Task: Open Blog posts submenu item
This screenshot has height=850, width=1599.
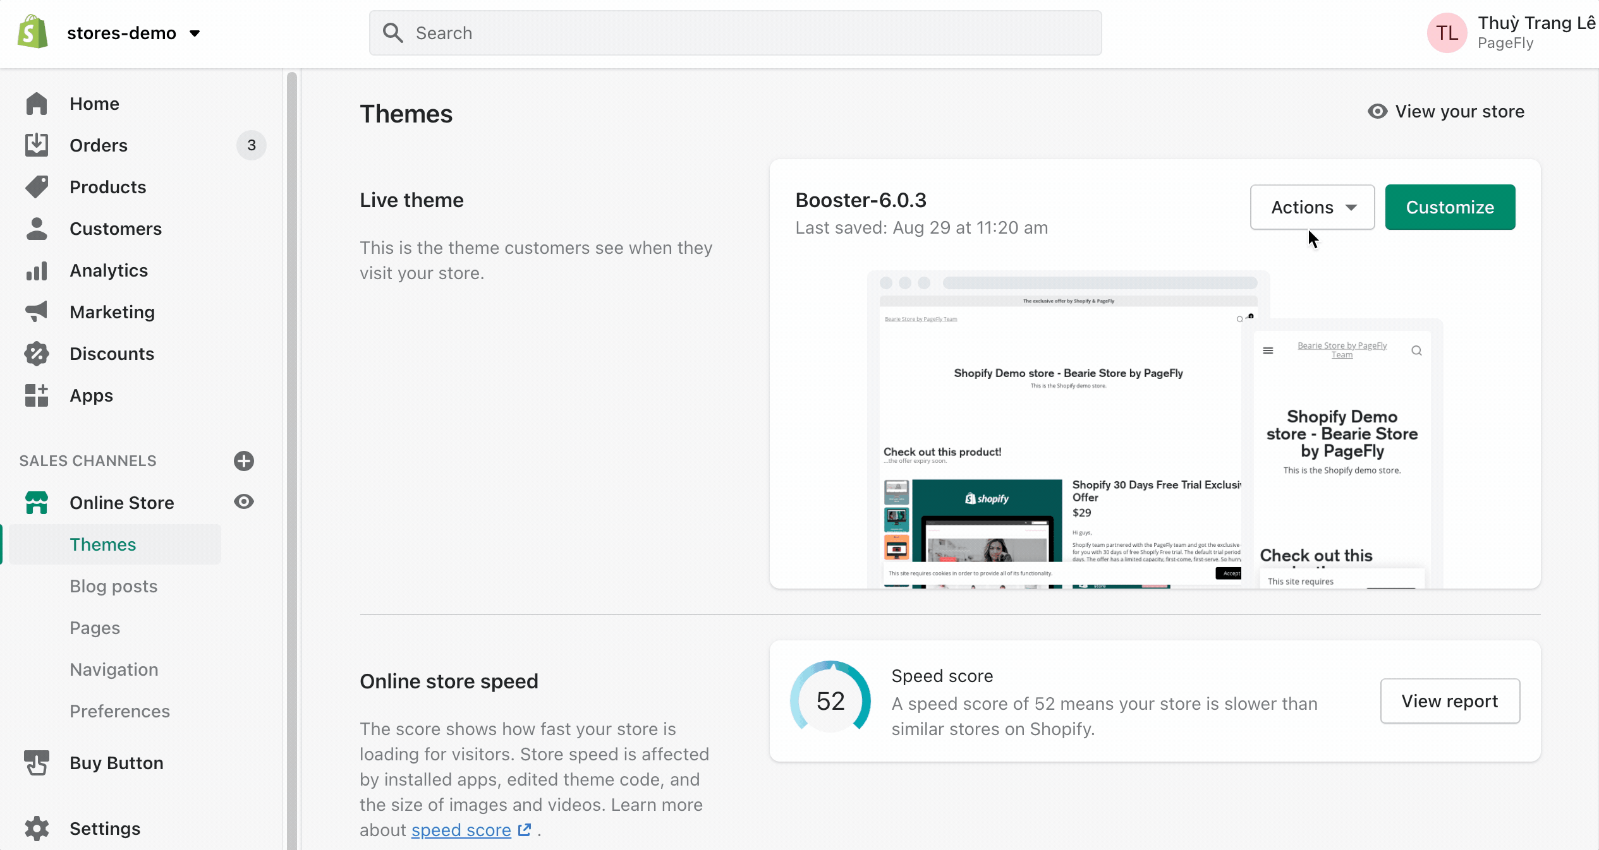Action: (x=114, y=586)
